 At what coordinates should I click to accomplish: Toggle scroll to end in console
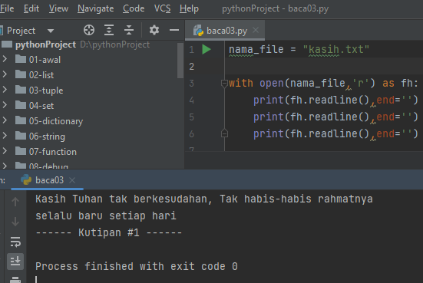(x=15, y=262)
